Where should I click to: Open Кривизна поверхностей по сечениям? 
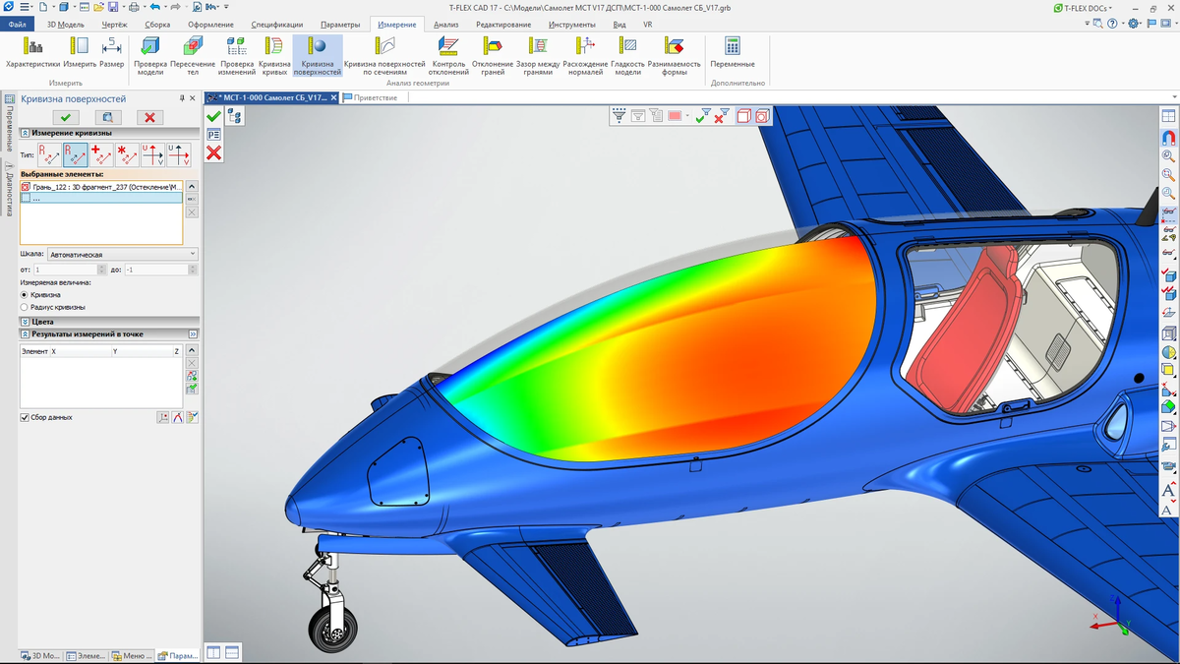tap(384, 57)
